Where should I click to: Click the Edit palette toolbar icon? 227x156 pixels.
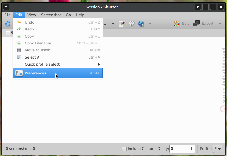[x=177, y=24]
